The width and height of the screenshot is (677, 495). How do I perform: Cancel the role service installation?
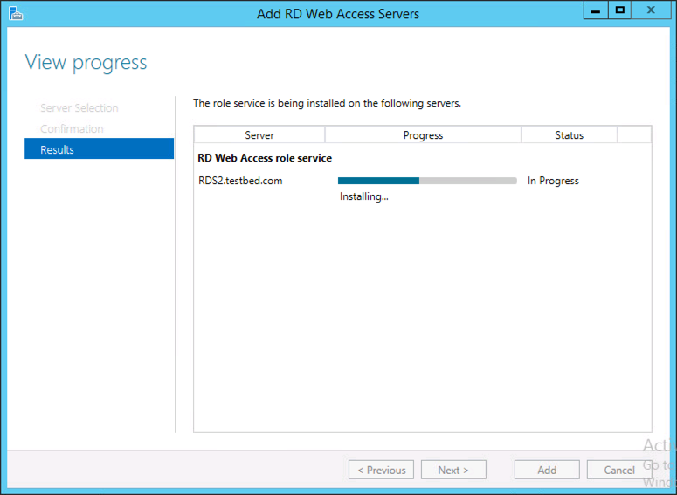click(x=619, y=470)
